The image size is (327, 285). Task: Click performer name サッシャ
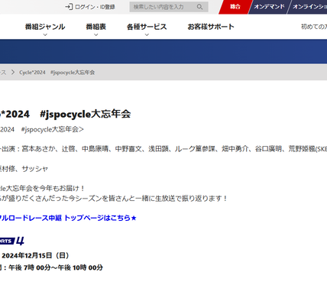tap(35, 169)
